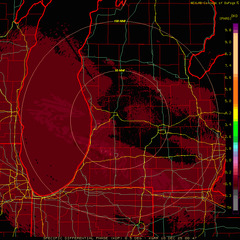The image size is (240, 240).
Task: Click the SPECIFIC DIFFERENTIAL PHASE (KDP) caption text
Action: pyautogui.click(x=83, y=238)
